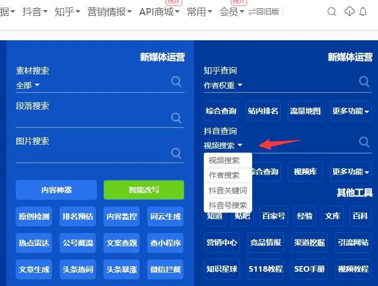Open the 渠道挖掘 tool

point(309,243)
